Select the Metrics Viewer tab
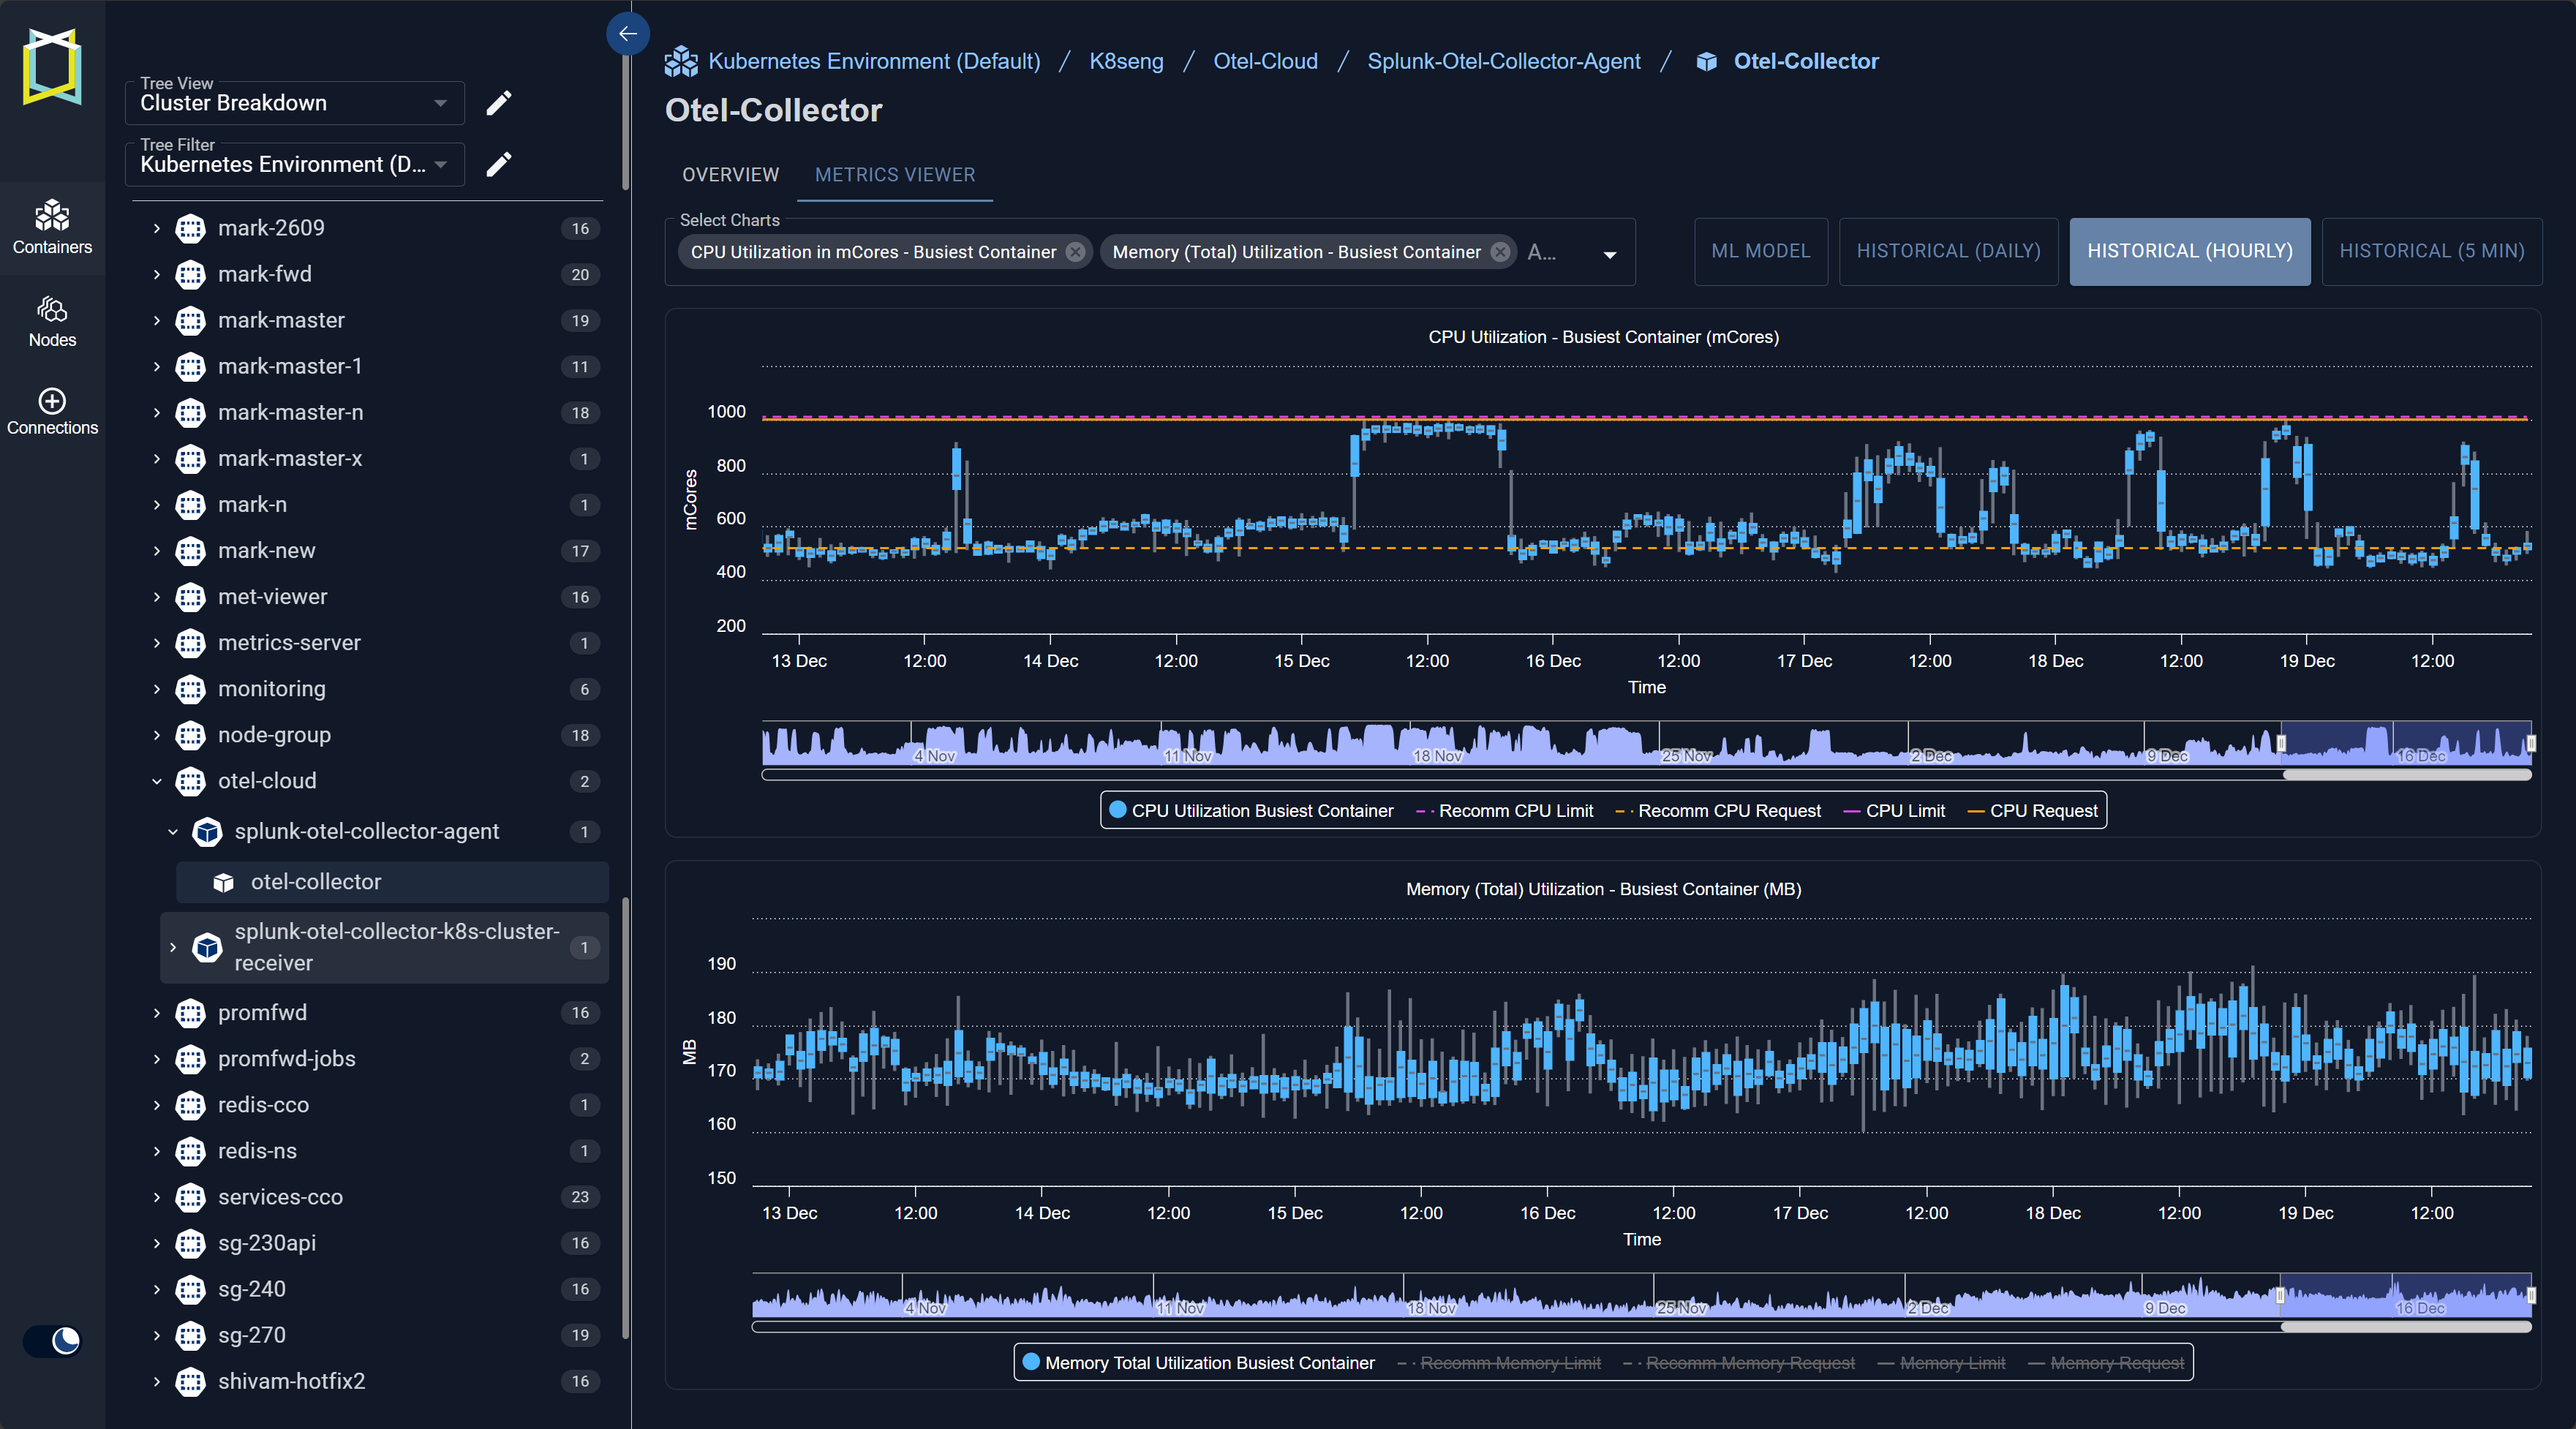Screen dimensions: 2576x1429 [895, 175]
